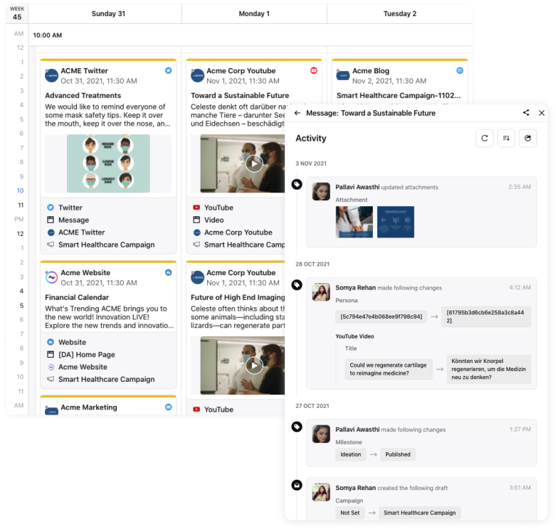Click the Acme Website account avatar
The width and height of the screenshot is (556, 530).
click(x=52, y=277)
